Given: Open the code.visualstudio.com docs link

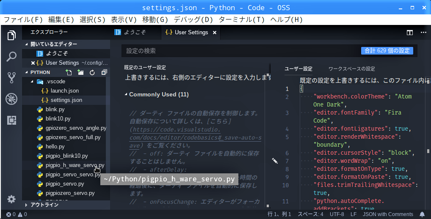Looking at the screenshot, I should 195,137.
